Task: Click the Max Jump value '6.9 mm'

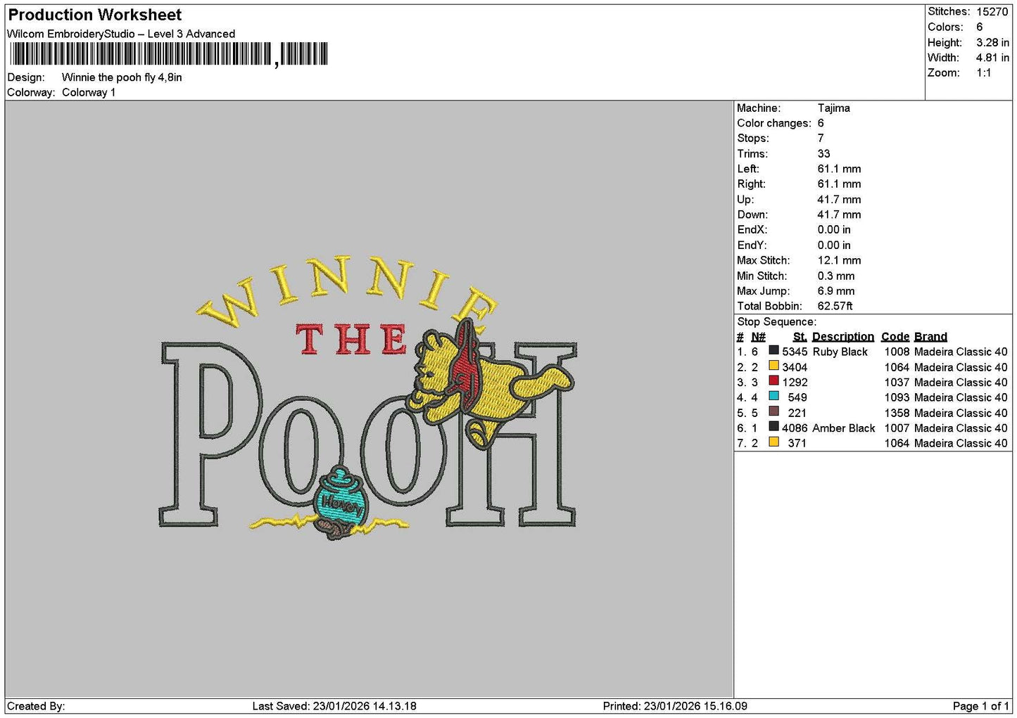Action: tap(836, 291)
